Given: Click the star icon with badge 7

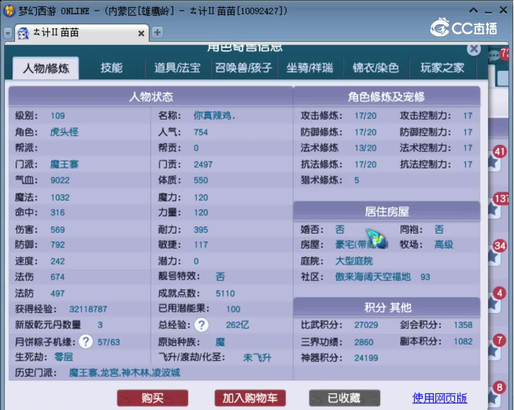Looking at the screenshot, I should pyautogui.click(x=494, y=350).
